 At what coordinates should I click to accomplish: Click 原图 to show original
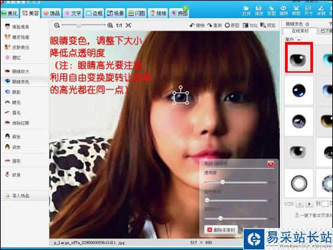coord(232,25)
